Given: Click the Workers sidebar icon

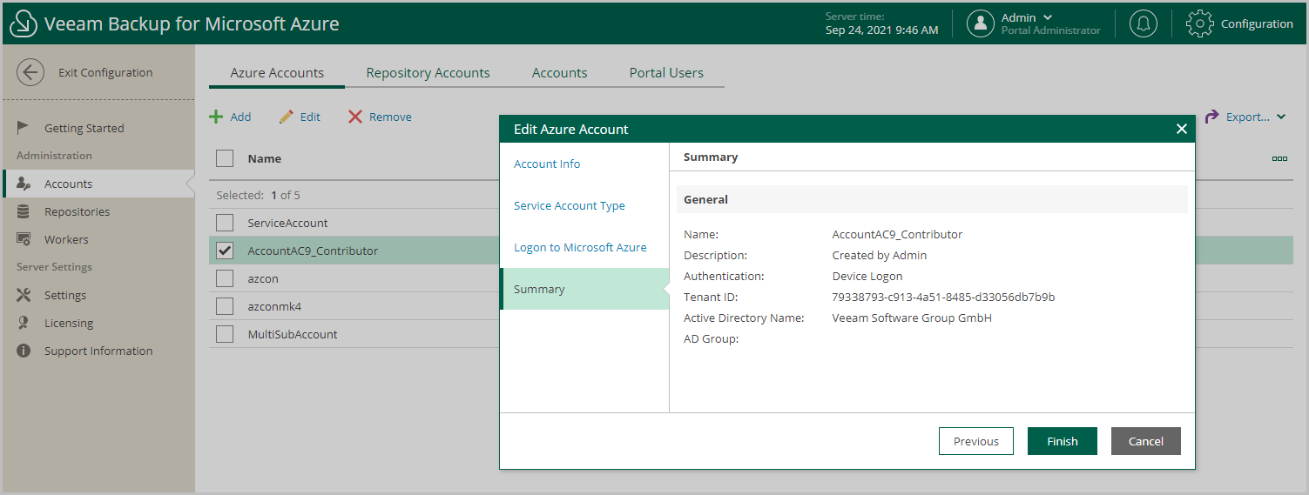Looking at the screenshot, I should click(24, 239).
